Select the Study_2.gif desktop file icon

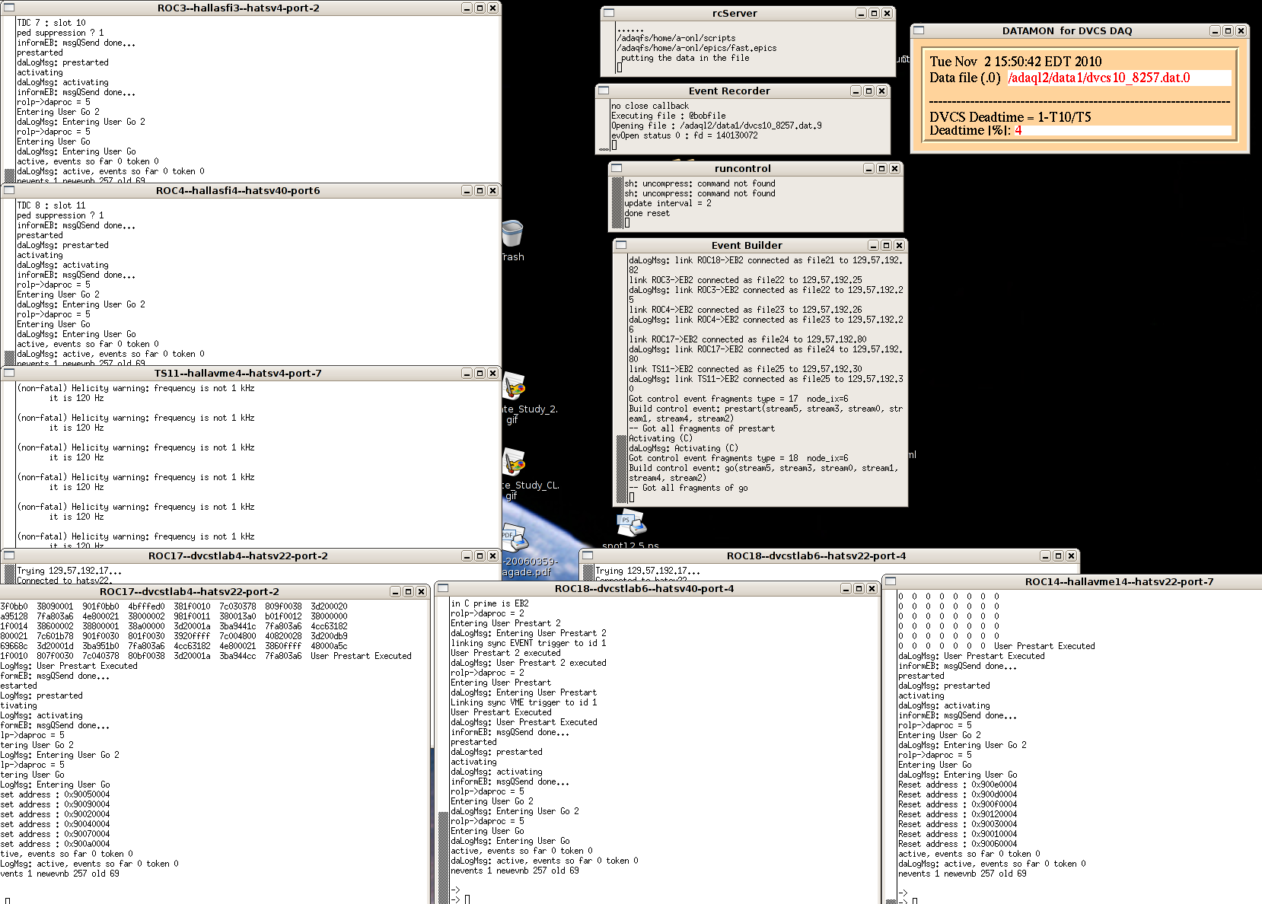(x=514, y=387)
